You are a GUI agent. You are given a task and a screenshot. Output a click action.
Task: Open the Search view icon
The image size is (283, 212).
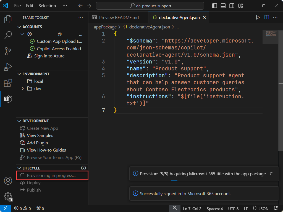tap(8, 35)
